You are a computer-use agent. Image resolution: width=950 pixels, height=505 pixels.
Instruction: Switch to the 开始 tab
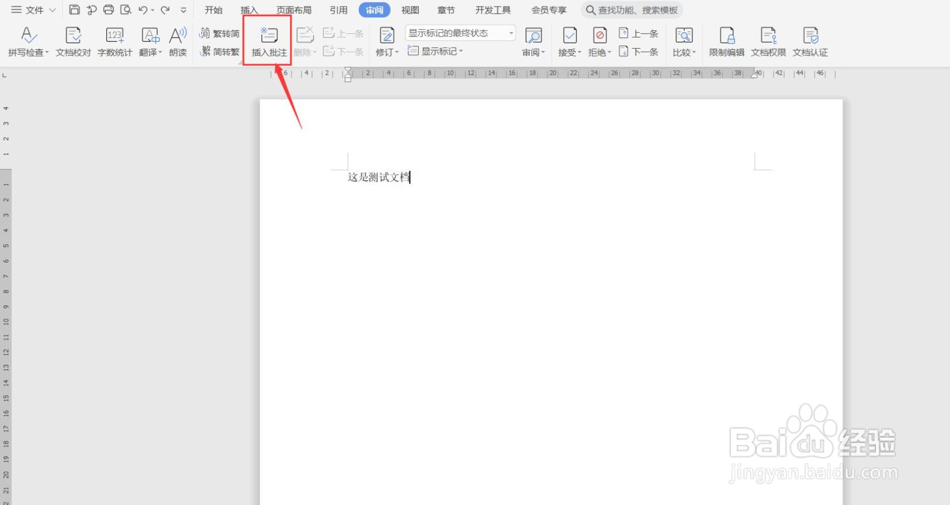[x=214, y=10]
